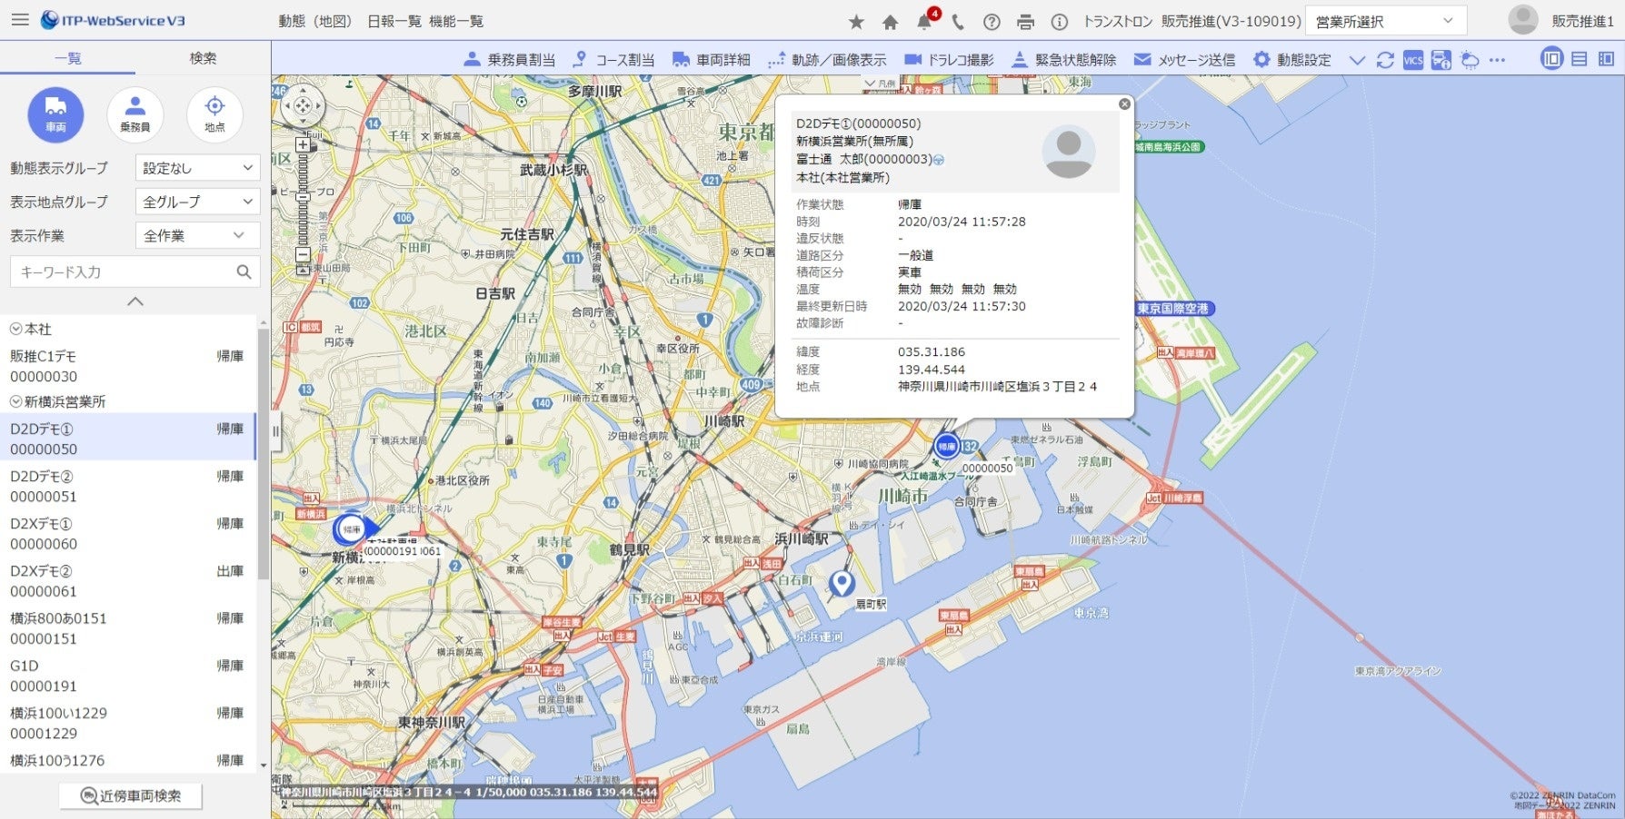Toggle the VICS traffic information overlay
Image resolution: width=1625 pixels, height=819 pixels.
[1411, 59]
